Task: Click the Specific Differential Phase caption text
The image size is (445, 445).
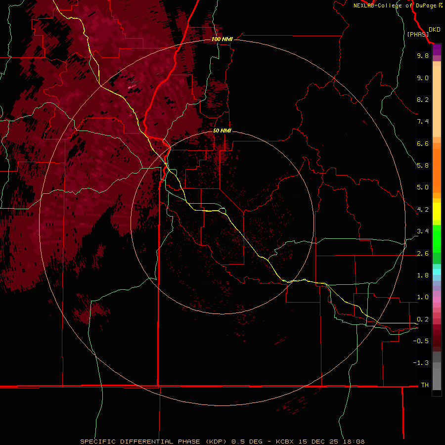Action: point(222,442)
